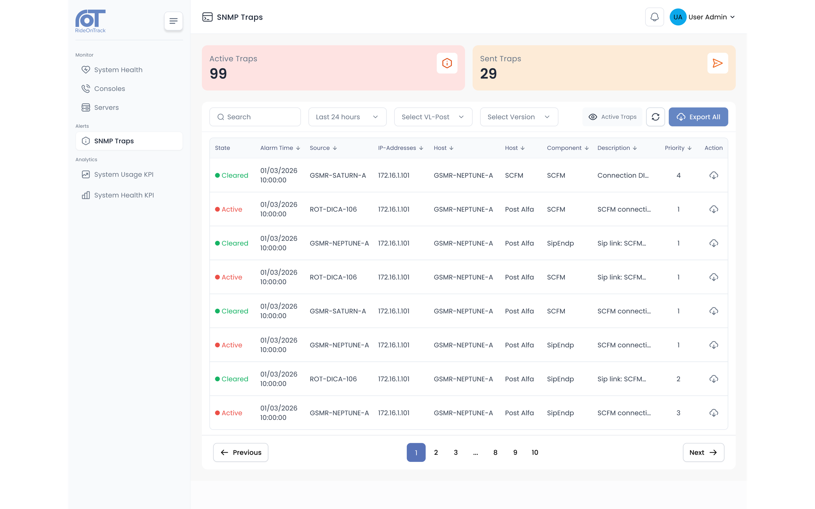Open notifications bell icon
Image resolution: width=815 pixels, height=509 pixels.
pyautogui.click(x=654, y=17)
